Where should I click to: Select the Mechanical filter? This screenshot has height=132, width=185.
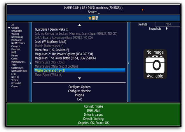(x=16, y=40)
